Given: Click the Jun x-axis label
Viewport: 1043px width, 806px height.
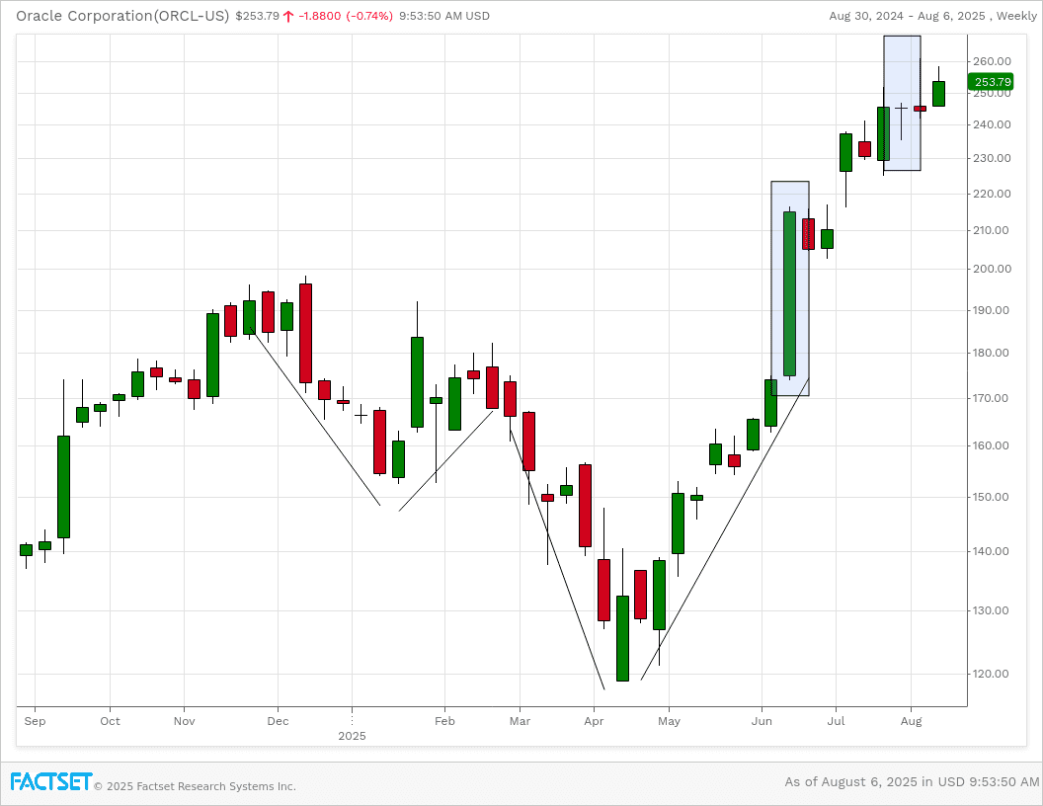Looking at the screenshot, I should [762, 721].
